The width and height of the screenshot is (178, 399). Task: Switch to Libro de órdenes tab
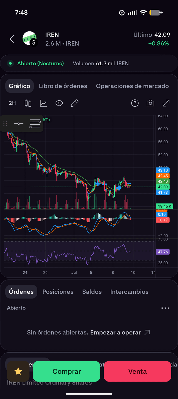click(63, 86)
